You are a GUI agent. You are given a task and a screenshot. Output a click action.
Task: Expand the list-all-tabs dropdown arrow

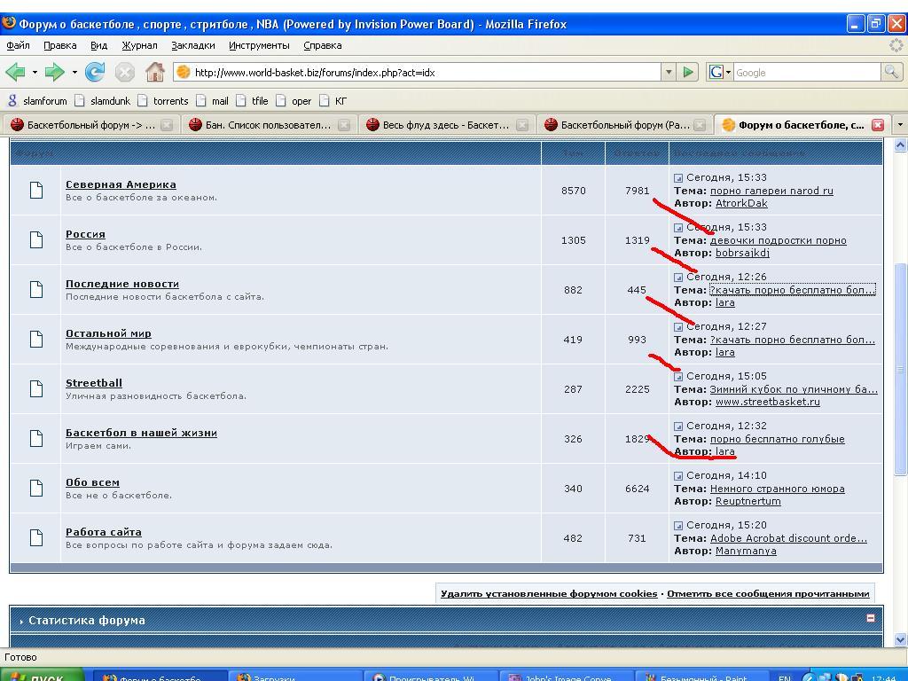tap(900, 125)
